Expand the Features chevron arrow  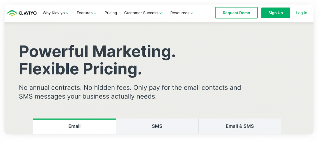click(95, 13)
